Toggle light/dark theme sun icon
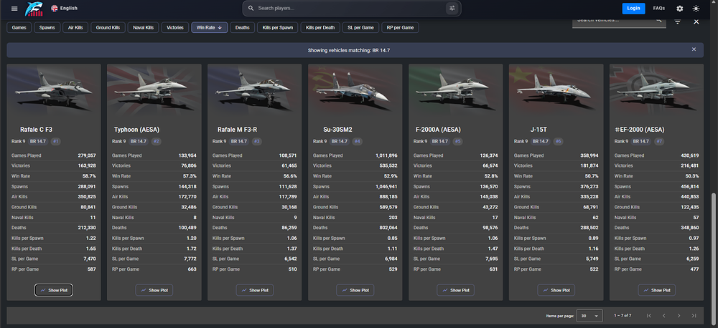The width and height of the screenshot is (718, 328). (696, 8)
